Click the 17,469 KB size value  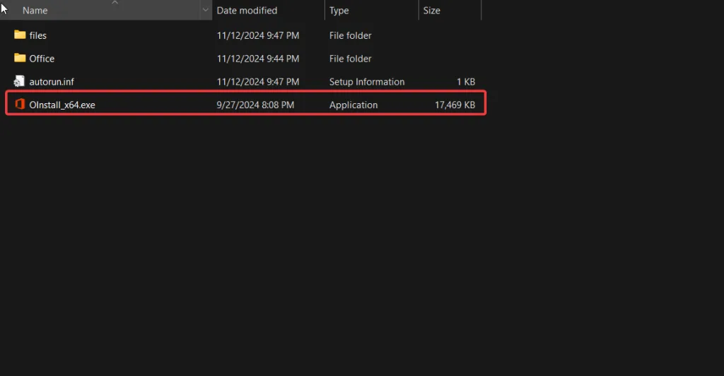click(x=455, y=105)
